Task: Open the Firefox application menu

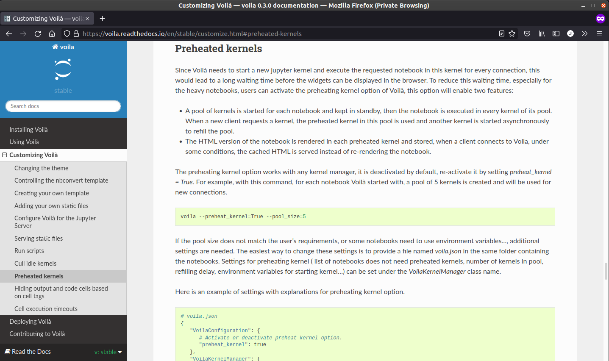Action: (599, 33)
